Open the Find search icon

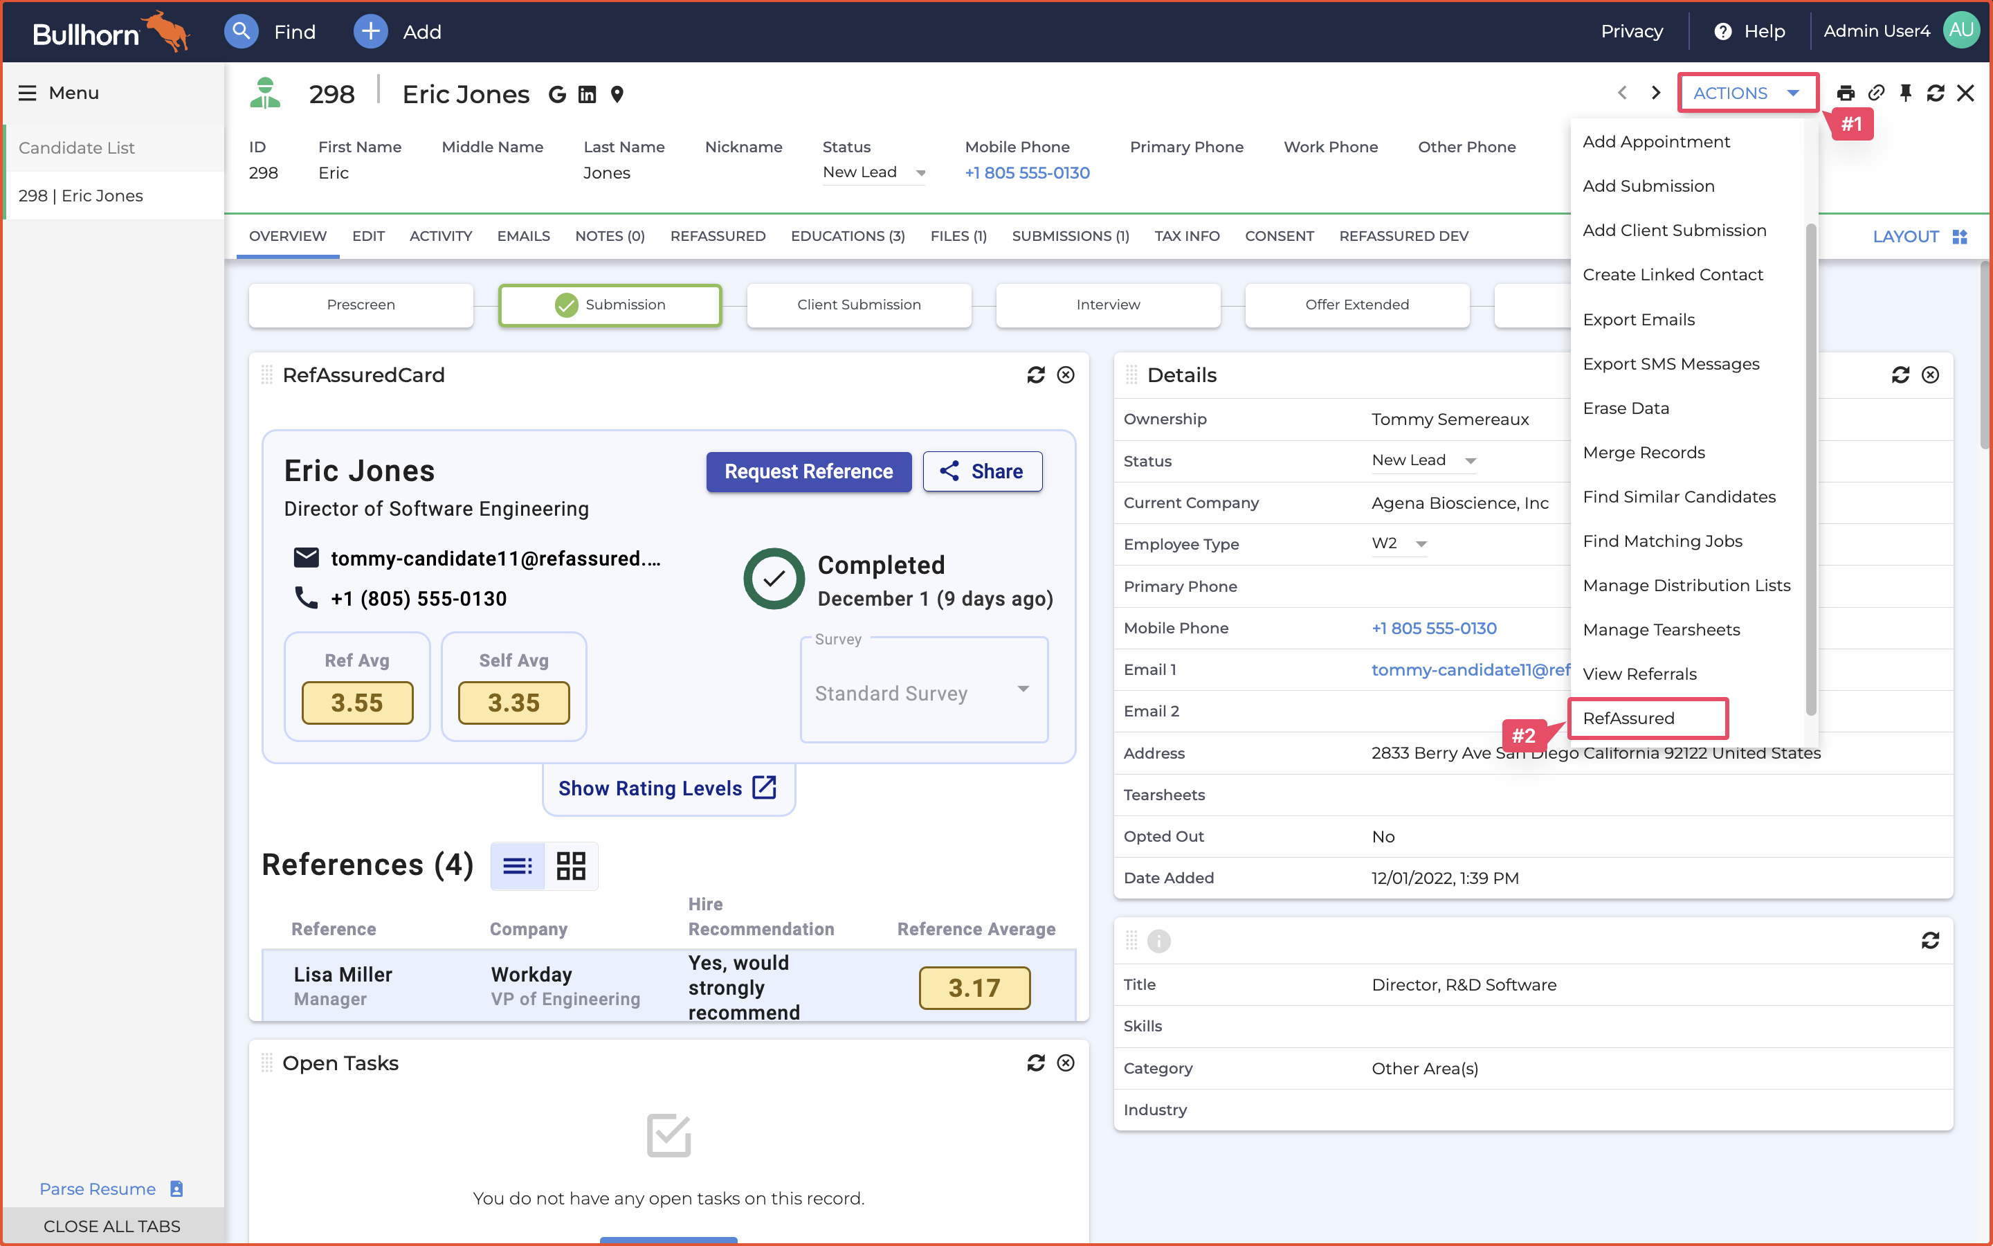click(x=242, y=31)
